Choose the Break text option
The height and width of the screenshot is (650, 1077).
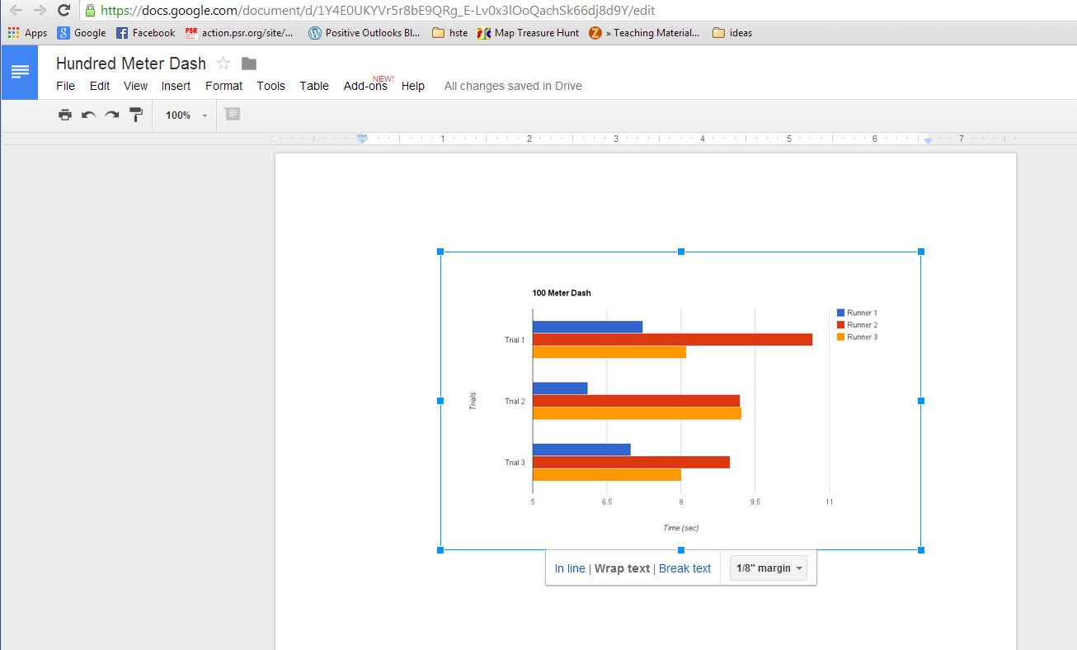[x=684, y=568]
